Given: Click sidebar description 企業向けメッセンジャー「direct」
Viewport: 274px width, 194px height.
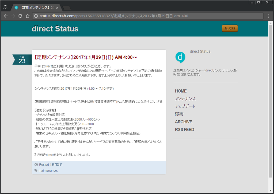Looking at the screenshot, I should coord(205,72).
